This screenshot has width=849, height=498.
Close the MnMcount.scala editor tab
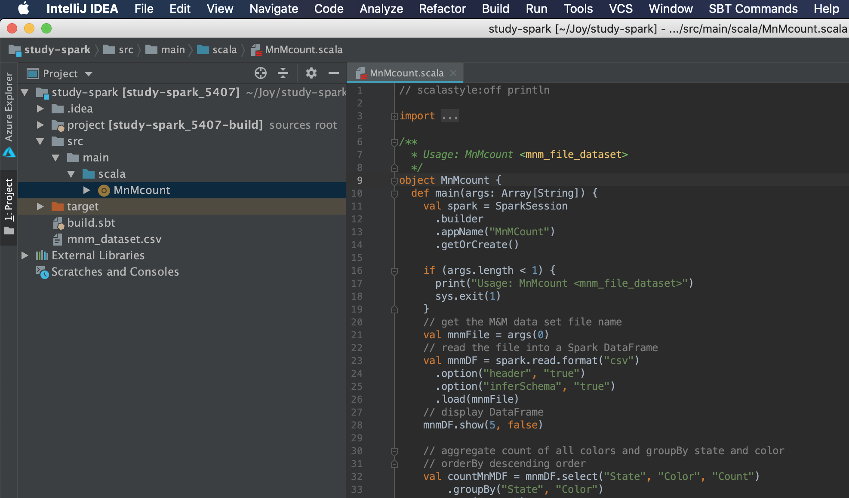point(453,73)
